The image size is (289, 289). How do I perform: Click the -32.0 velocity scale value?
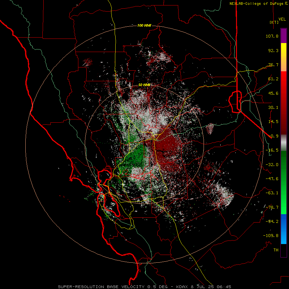point(272,165)
